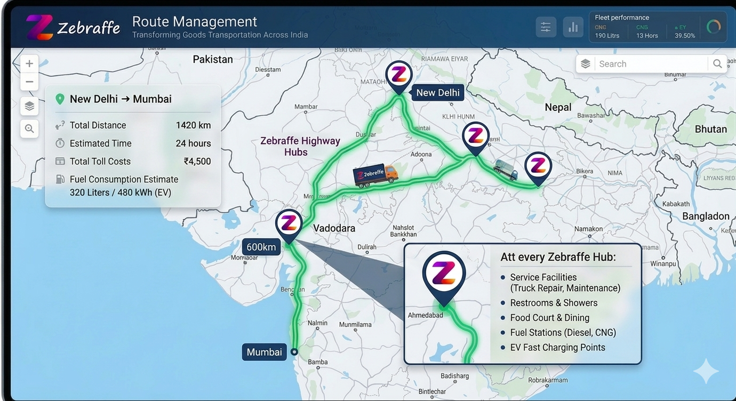Zoom out with the minus button
This screenshot has height=401, width=736.
point(29,82)
